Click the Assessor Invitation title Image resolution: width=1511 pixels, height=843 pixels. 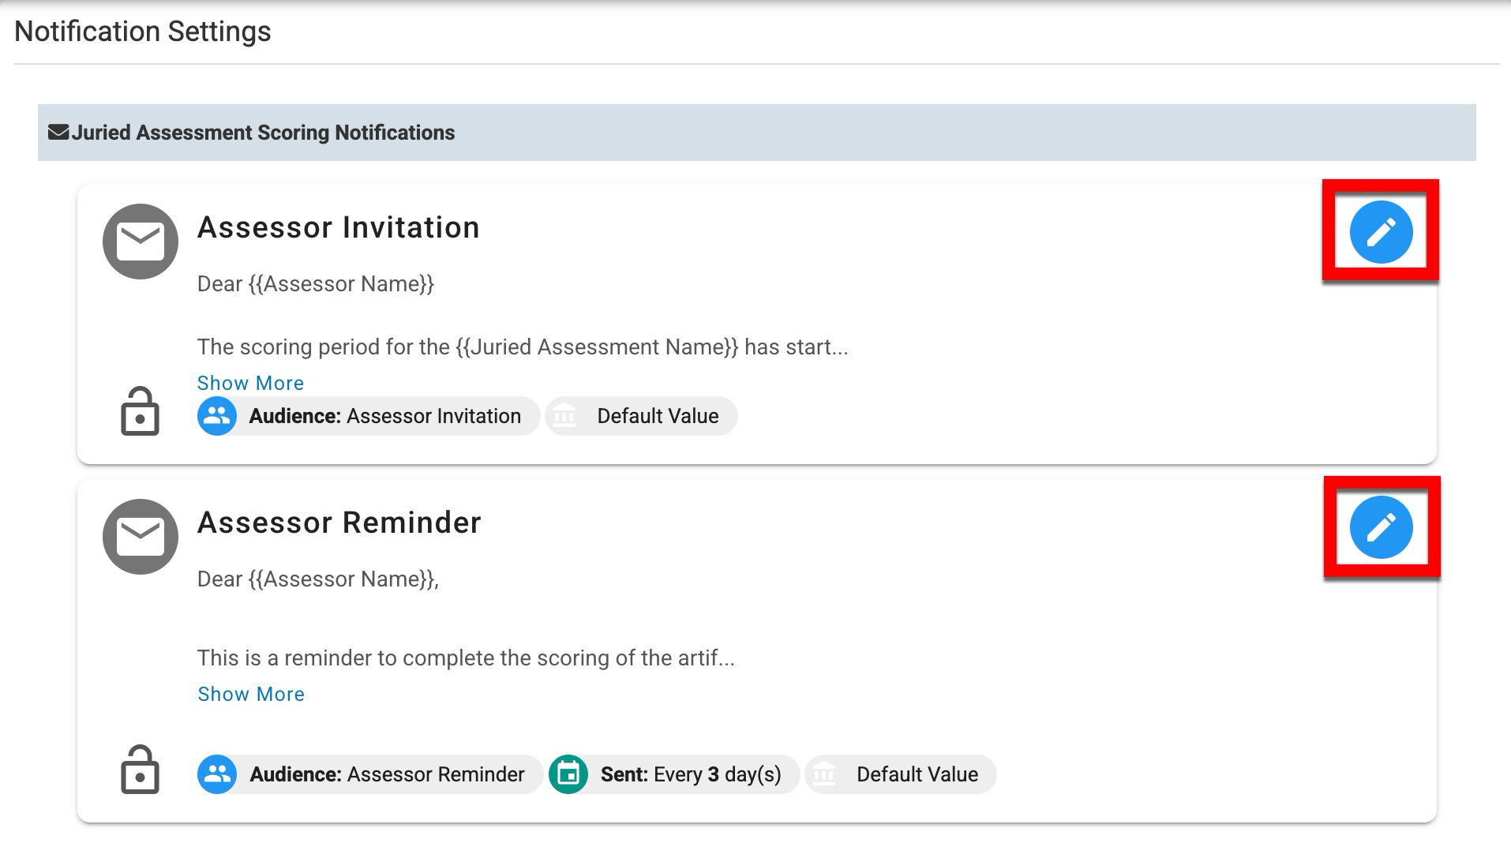tap(338, 227)
